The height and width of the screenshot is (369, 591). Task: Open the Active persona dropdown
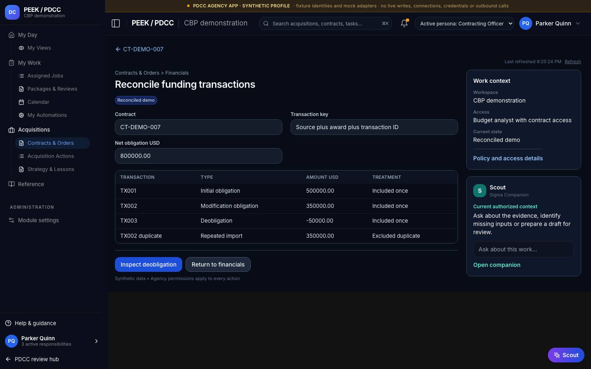coord(465,23)
